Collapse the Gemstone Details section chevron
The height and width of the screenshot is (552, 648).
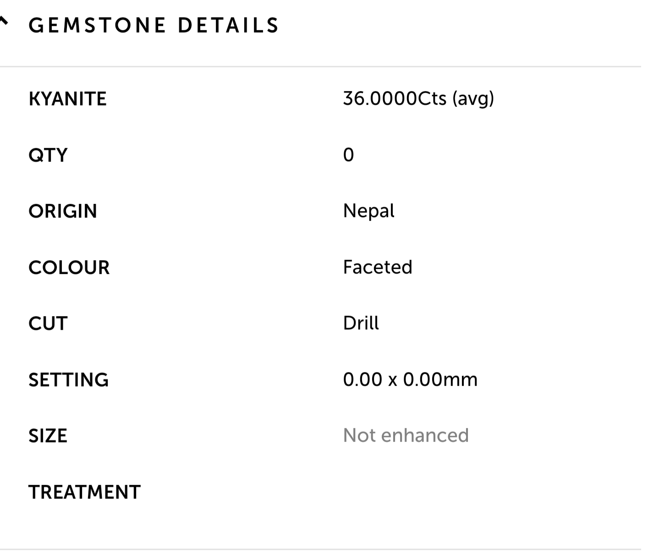coord(4,22)
